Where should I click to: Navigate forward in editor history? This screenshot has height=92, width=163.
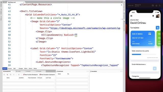pyautogui.click(x=6, y=2)
